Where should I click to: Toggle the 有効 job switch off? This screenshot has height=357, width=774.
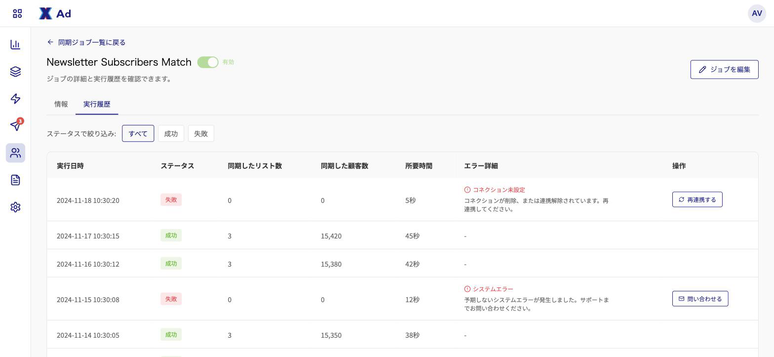(208, 62)
